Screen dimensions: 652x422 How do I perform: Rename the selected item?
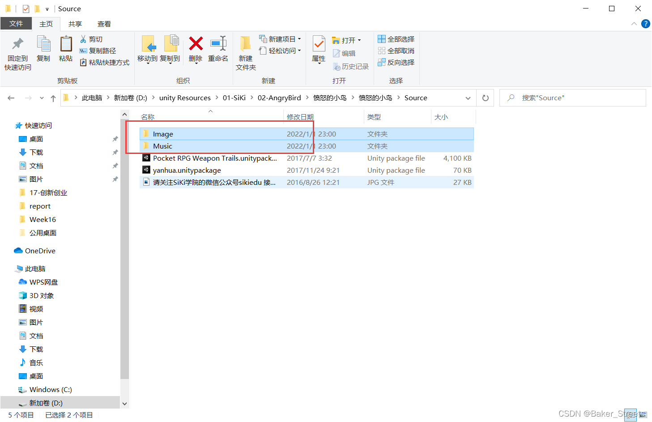[218, 49]
